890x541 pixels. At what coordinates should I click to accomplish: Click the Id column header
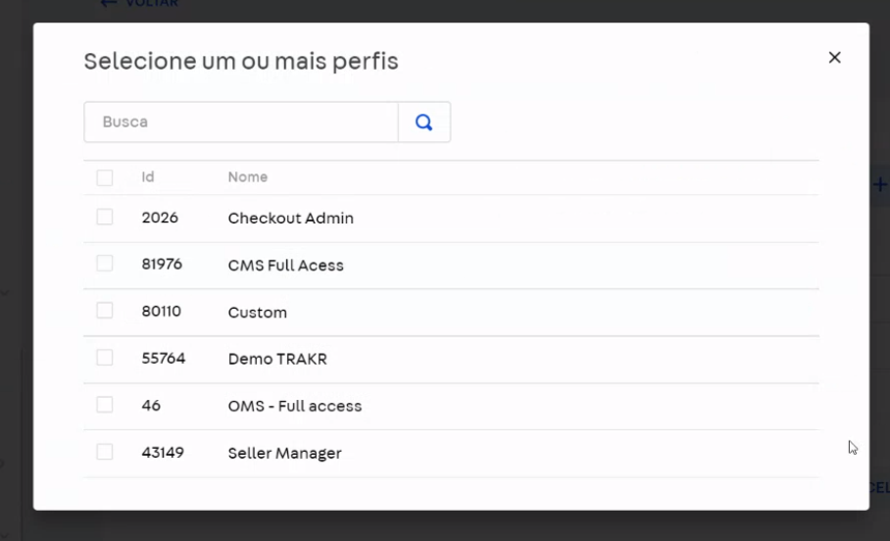(x=148, y=177)
